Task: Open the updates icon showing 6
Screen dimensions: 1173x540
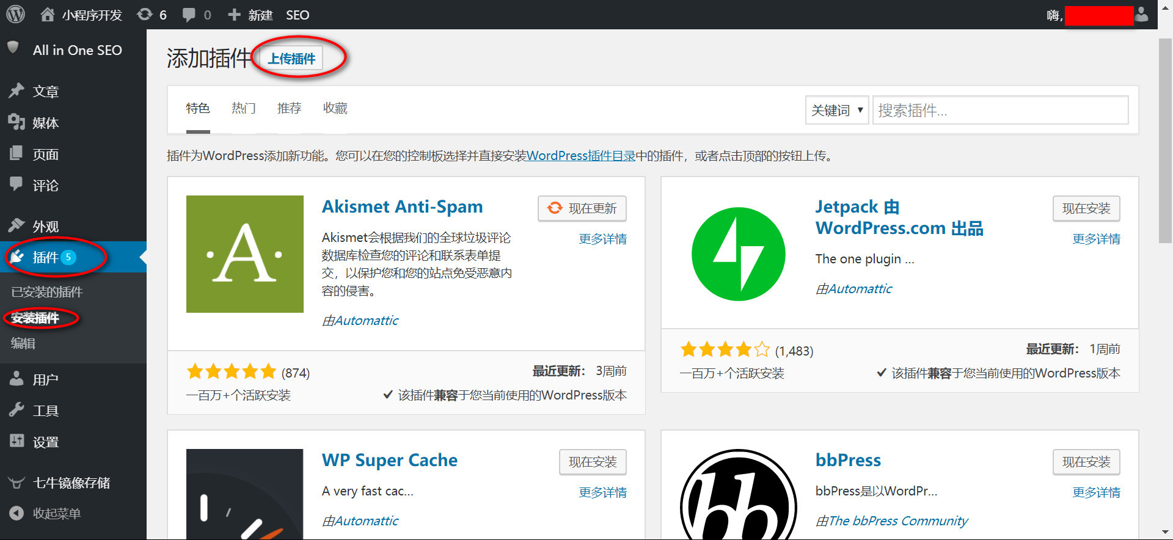Action: pyautogui.click(x=152, y=15)
